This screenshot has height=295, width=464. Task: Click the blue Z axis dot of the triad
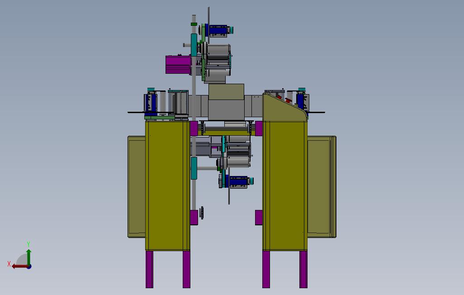click(x=29, y=267)
